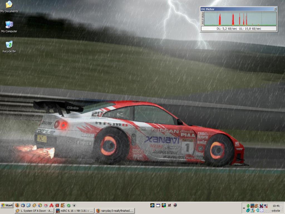Image resolution: width=285 pixels, height=214 pixels.
Task: Click the uTorrent green quick launch icon
Action: pos(69,205)
